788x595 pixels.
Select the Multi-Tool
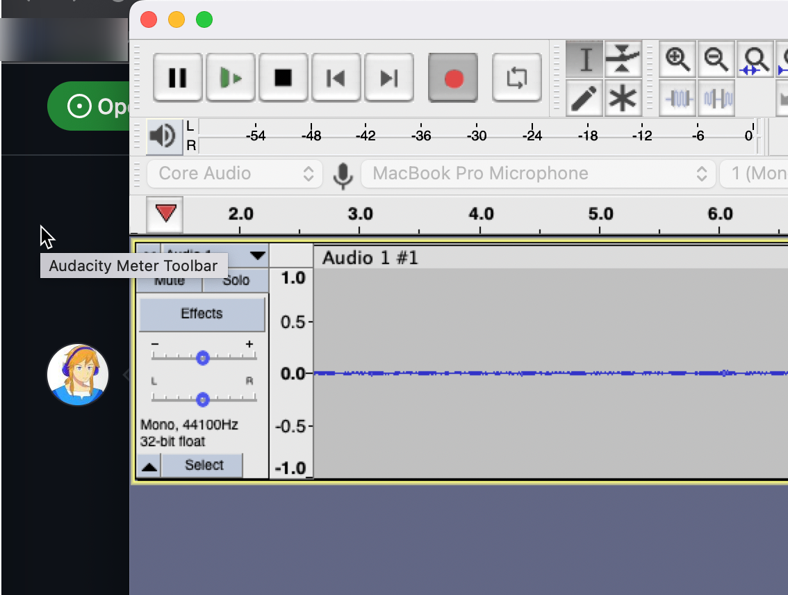pos(623,98)
